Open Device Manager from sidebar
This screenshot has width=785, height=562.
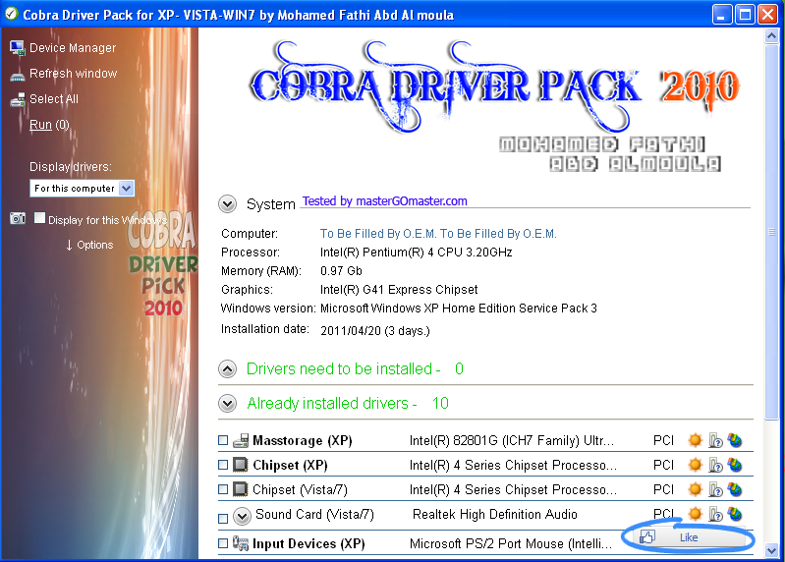tap(73, 48)
